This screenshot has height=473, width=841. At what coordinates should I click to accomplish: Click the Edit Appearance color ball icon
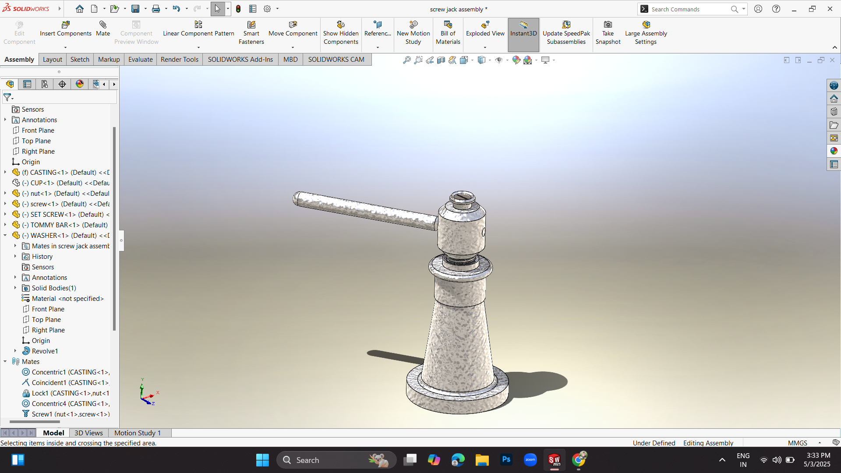[x=516, y=60]
